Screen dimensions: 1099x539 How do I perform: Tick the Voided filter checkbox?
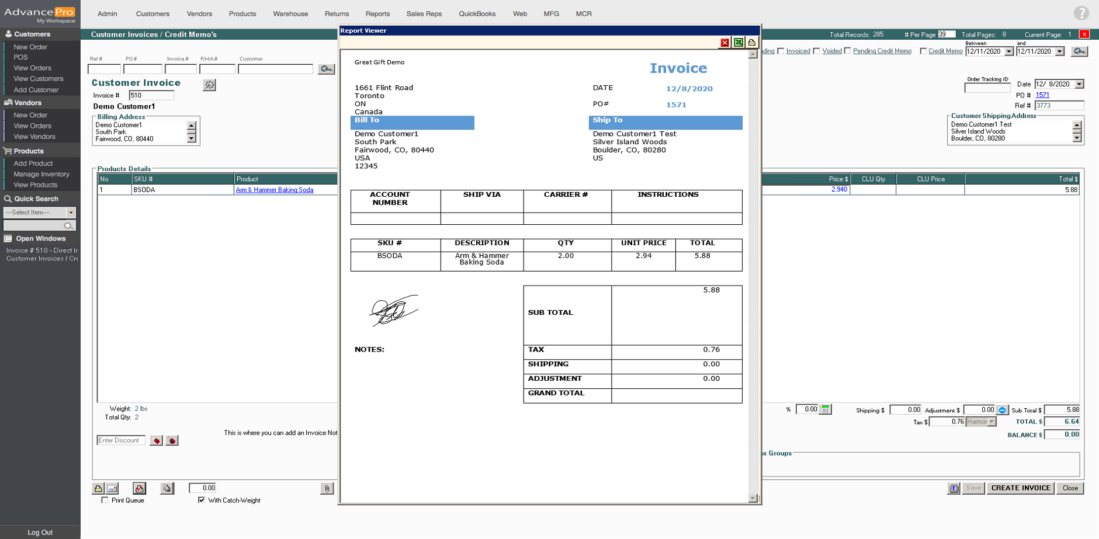(817, 51)
